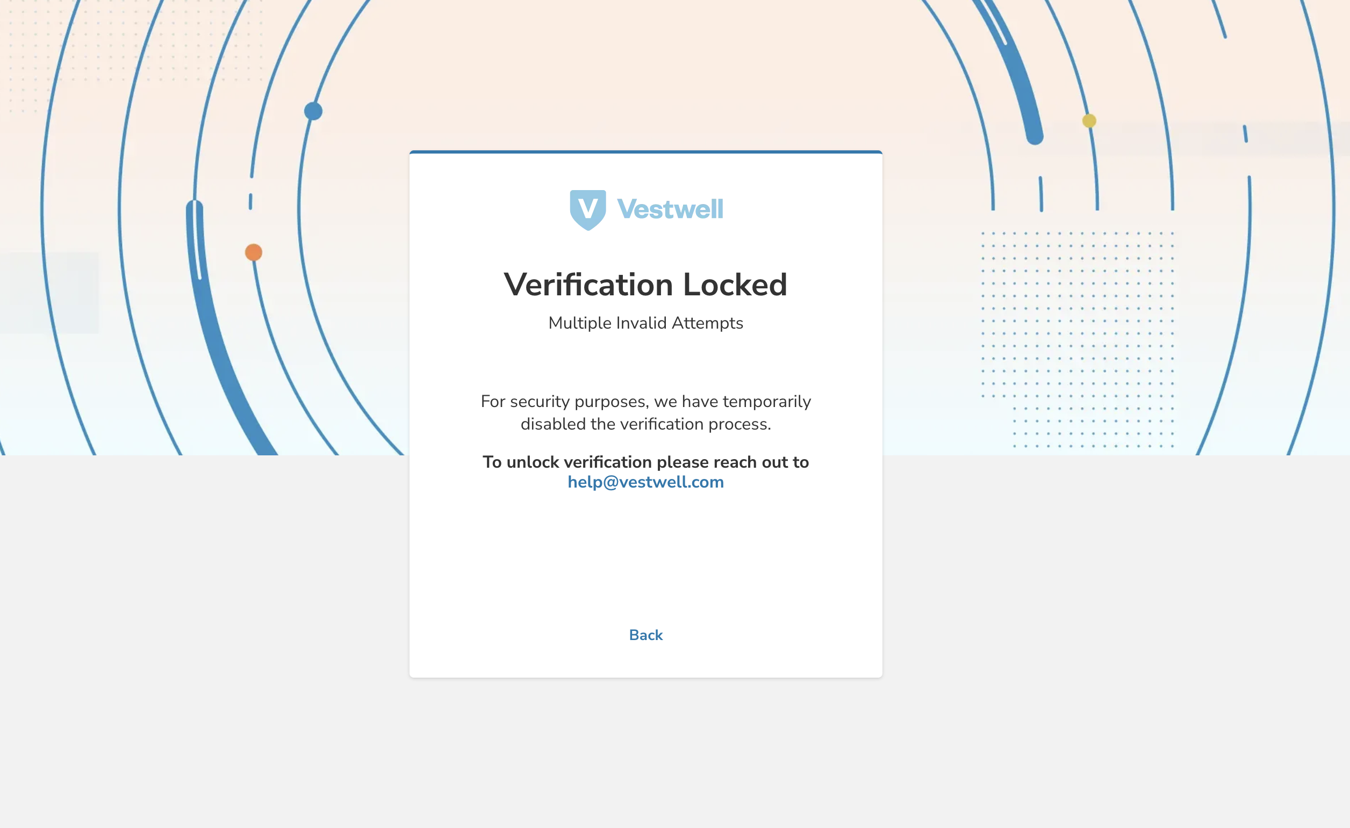Click the security purposes explanation paragraph
Screen dimensions: 1350x828
click(645, 412)
